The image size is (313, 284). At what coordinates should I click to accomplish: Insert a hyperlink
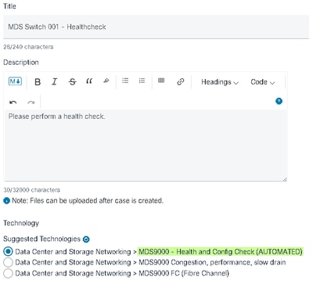click(181, 81)
